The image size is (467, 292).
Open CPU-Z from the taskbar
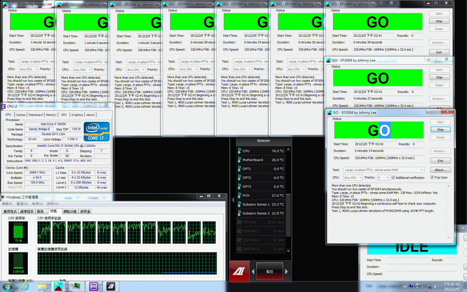(94, 286)
